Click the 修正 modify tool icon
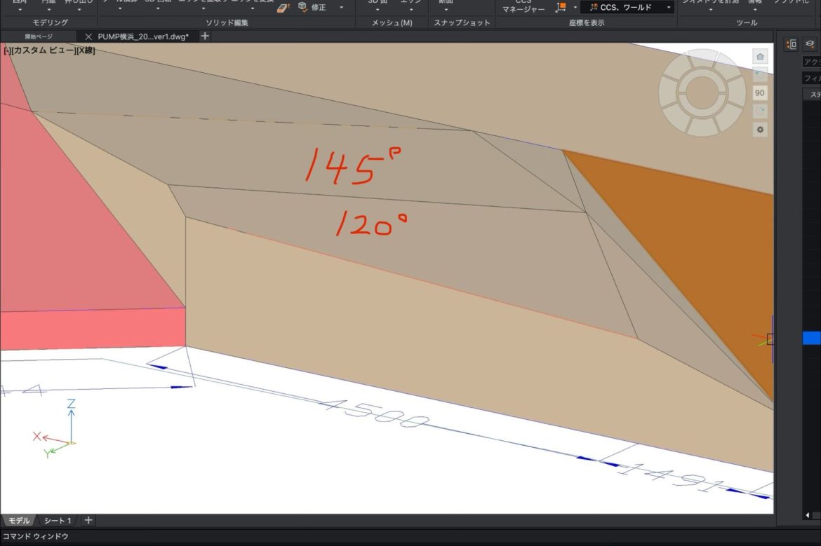This screenshot has height=546, width=821. tap(302, 7)
